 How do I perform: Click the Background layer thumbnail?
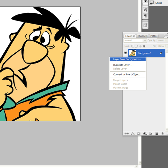[132, 53]
